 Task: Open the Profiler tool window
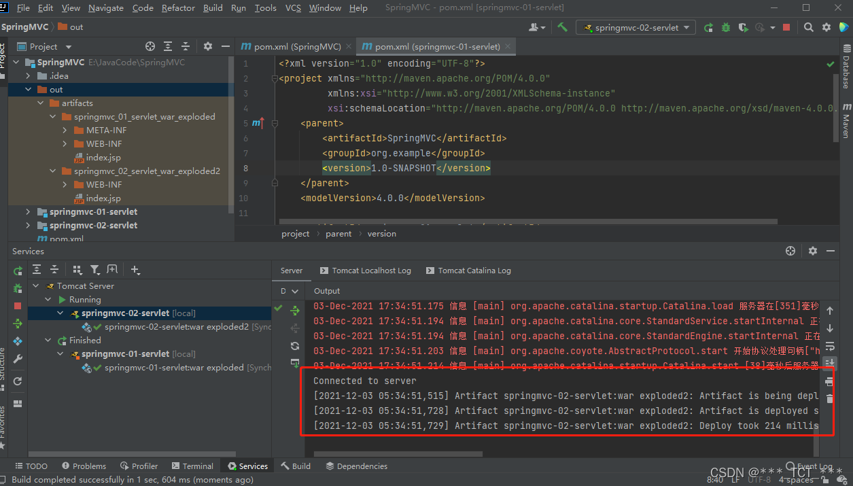tap(139, 466)
